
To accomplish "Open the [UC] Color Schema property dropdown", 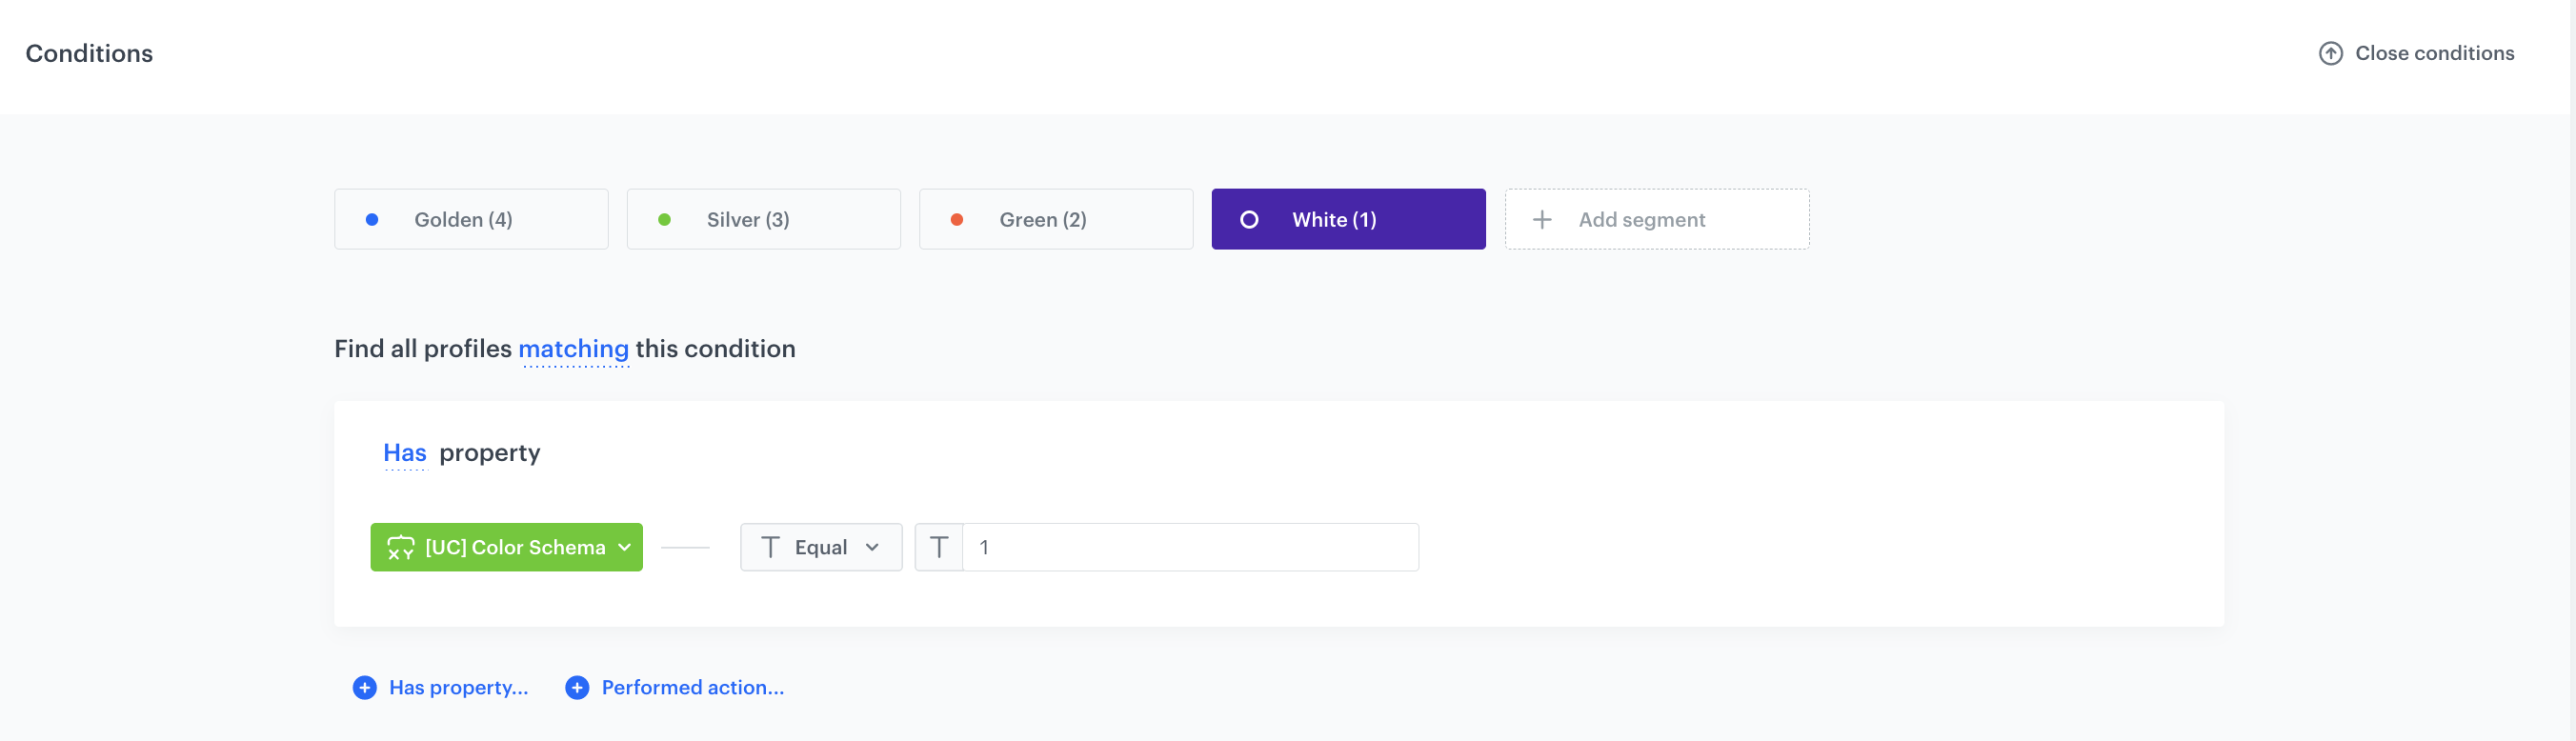I will [x=506, y=547].
